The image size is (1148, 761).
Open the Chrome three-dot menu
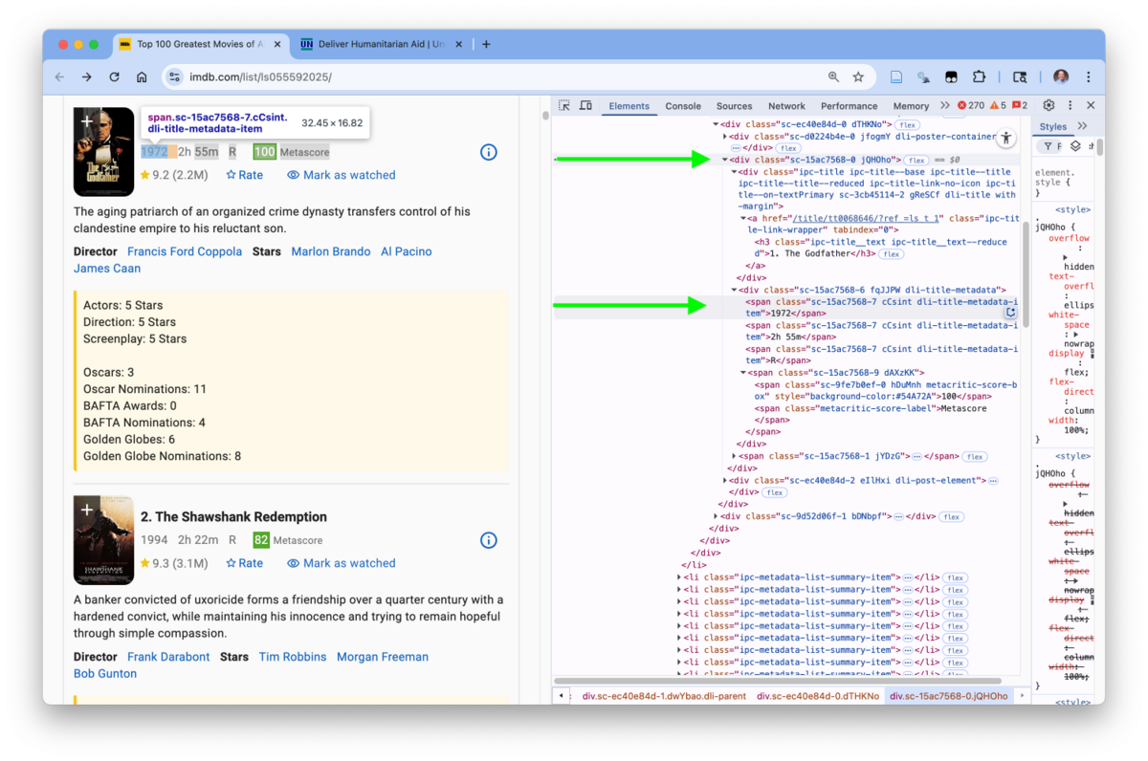[1088, 77]
